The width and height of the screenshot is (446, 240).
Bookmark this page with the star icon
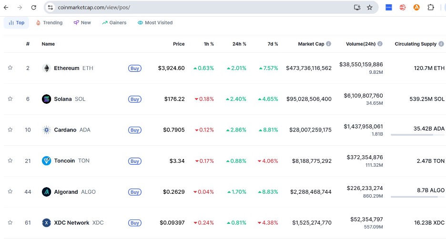370,8
